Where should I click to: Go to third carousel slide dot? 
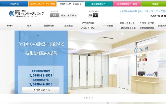pos(89,98)
